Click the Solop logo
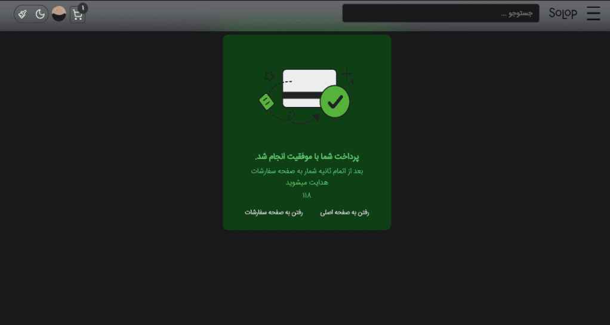The image size is (610, 325). tap(563, 13)
